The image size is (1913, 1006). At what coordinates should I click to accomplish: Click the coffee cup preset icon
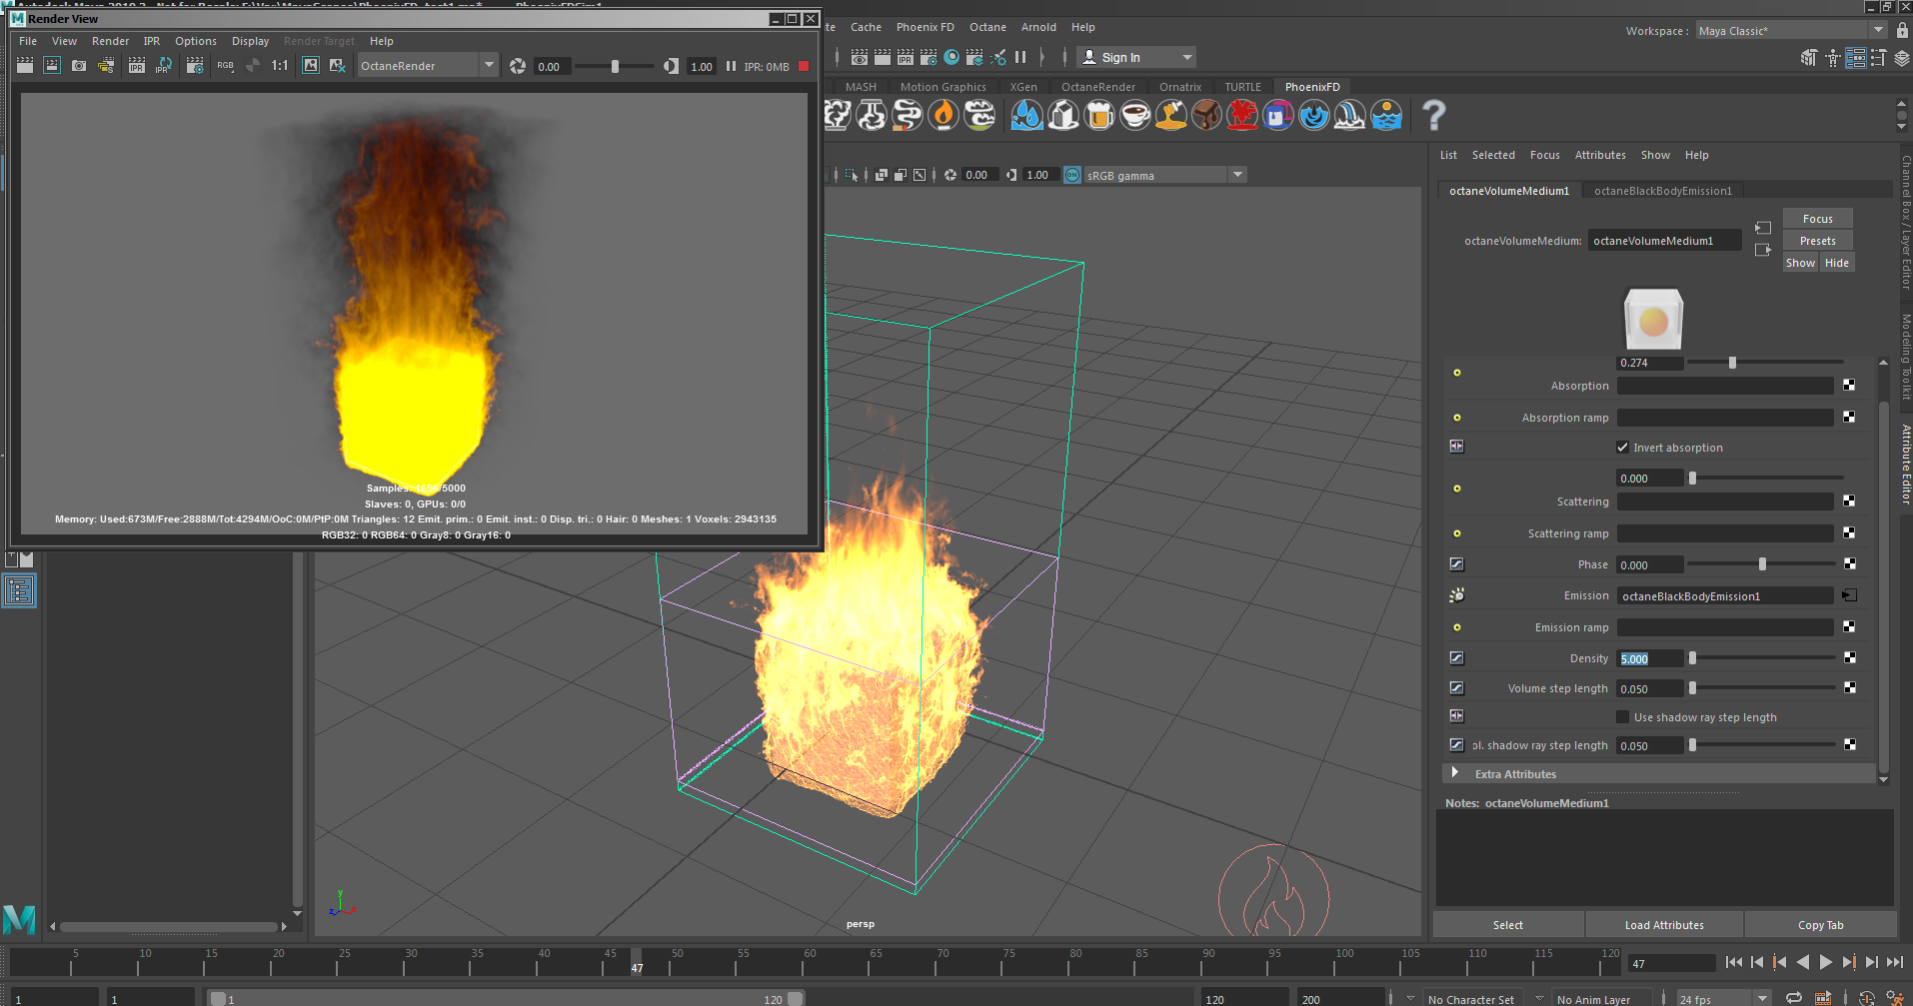pos(1135,115)
